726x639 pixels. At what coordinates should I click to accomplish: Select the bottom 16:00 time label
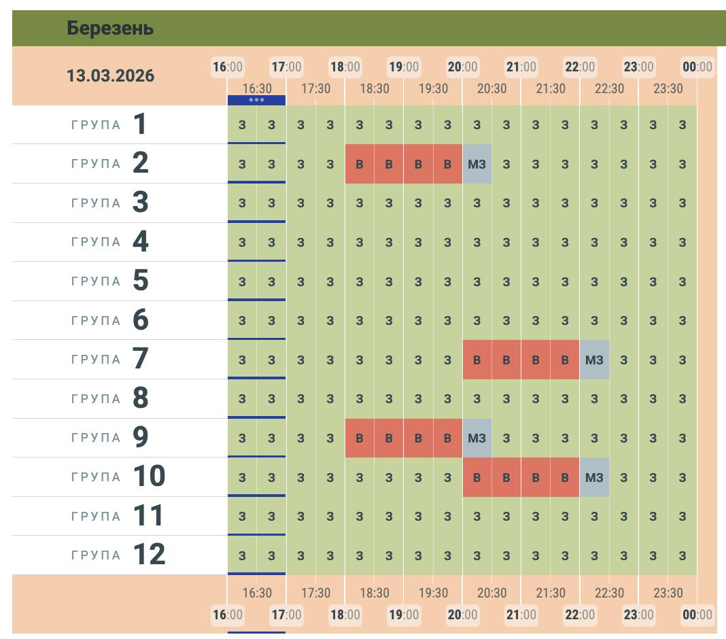coord(228,615)
